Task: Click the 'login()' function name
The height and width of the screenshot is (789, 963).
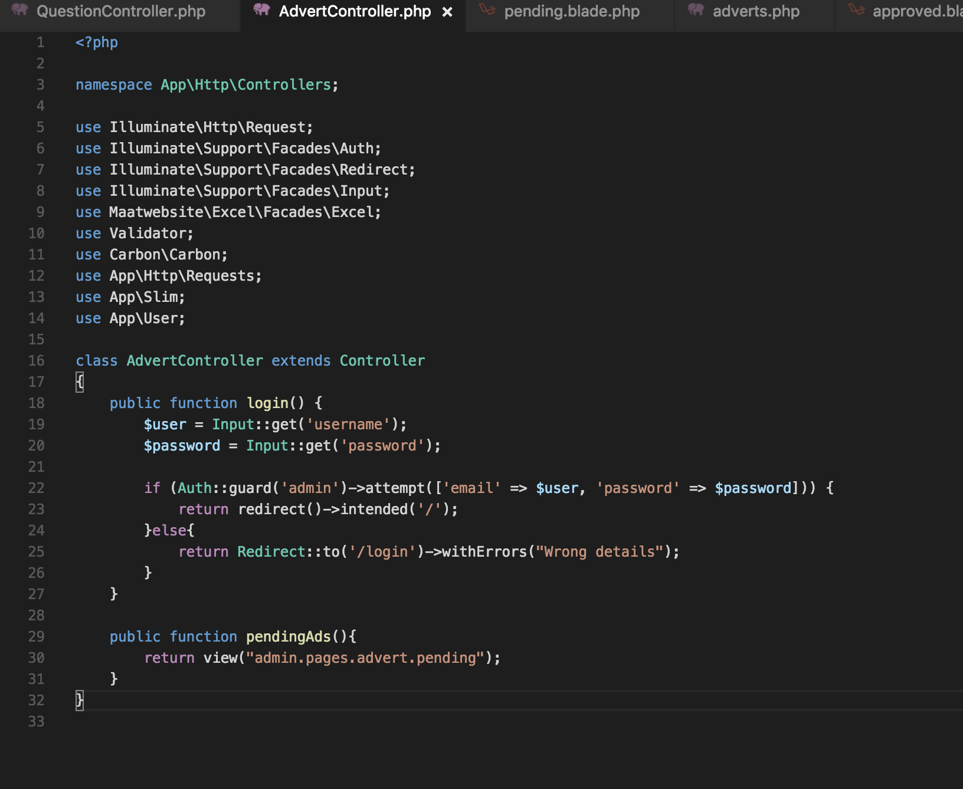Action: [276, 403]
